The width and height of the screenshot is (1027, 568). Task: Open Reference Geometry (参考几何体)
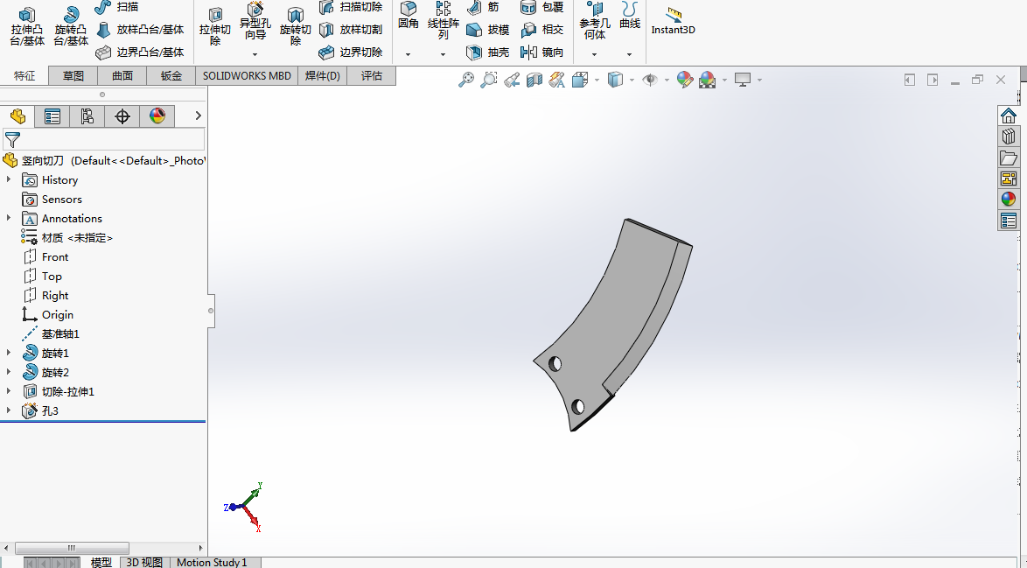[x=594, y=19]
